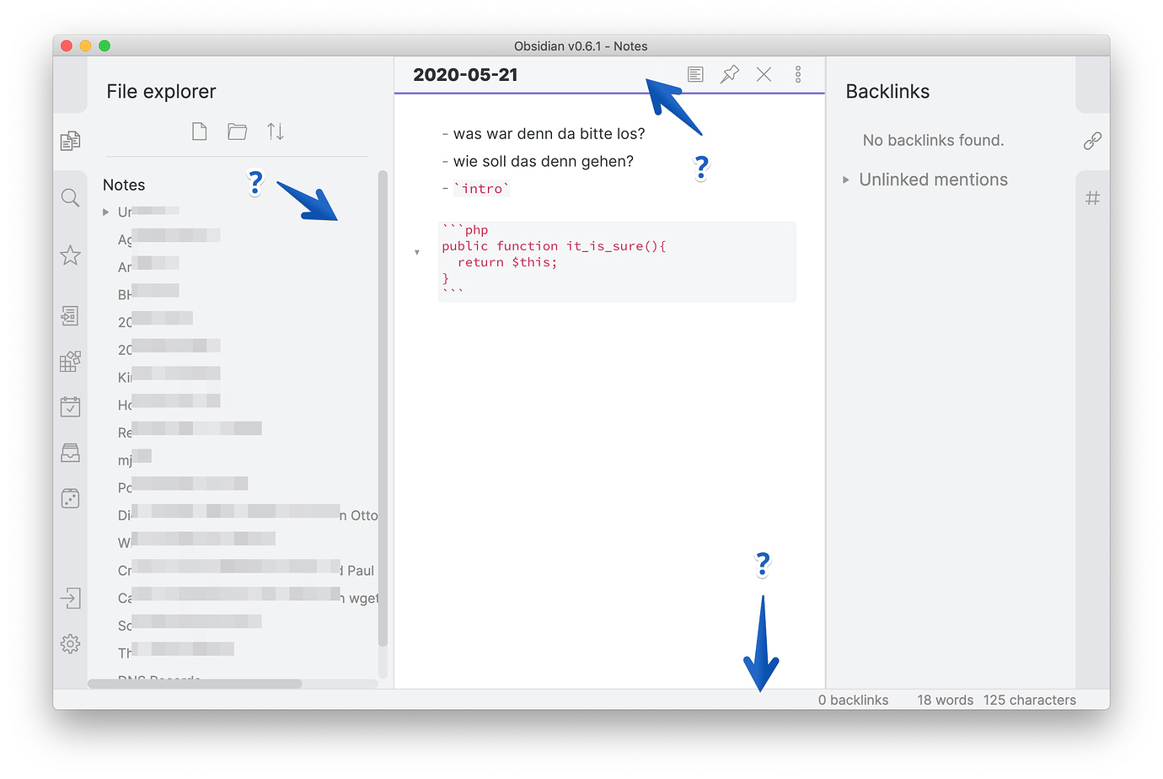Select the file starting with 'mj'
Image resolution: width=1163 pixels, height=779 pixels.
(x=135, y=460)
